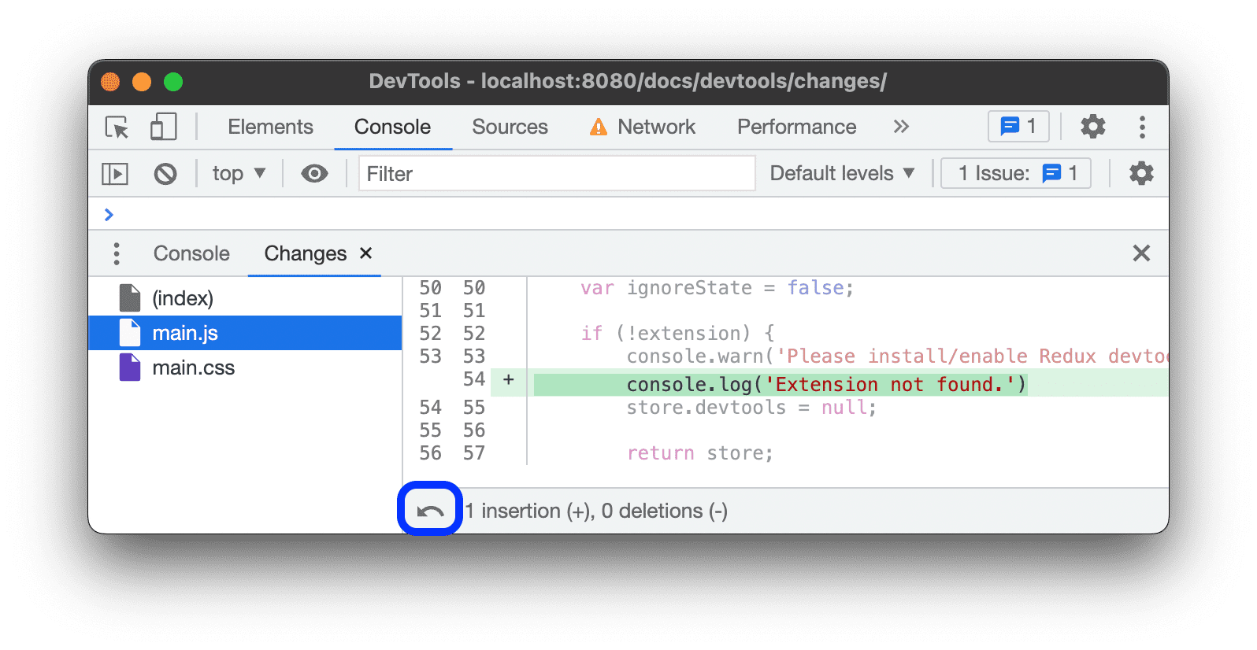Switch to the Network tab
Viewport: 1257px width, 650px height.
(643, 127)
